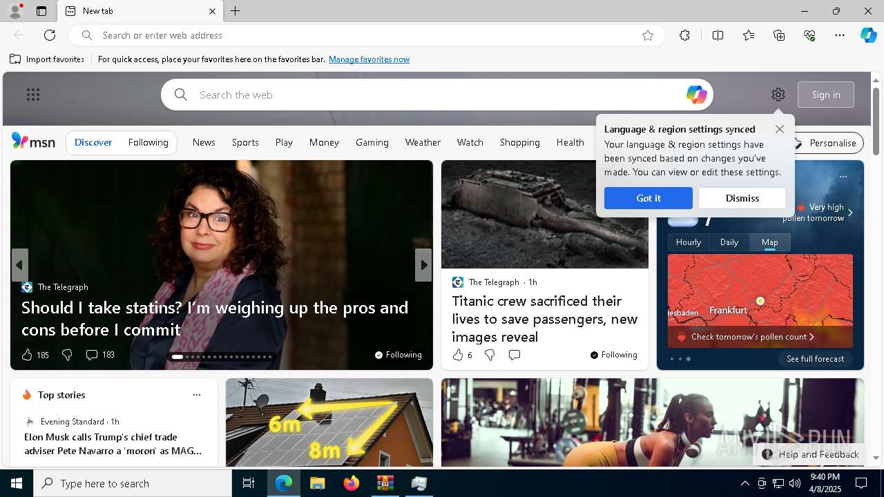Refresh the current page
Image resolution: width=884 pixels, height=497 pixels.
[50, 35]
